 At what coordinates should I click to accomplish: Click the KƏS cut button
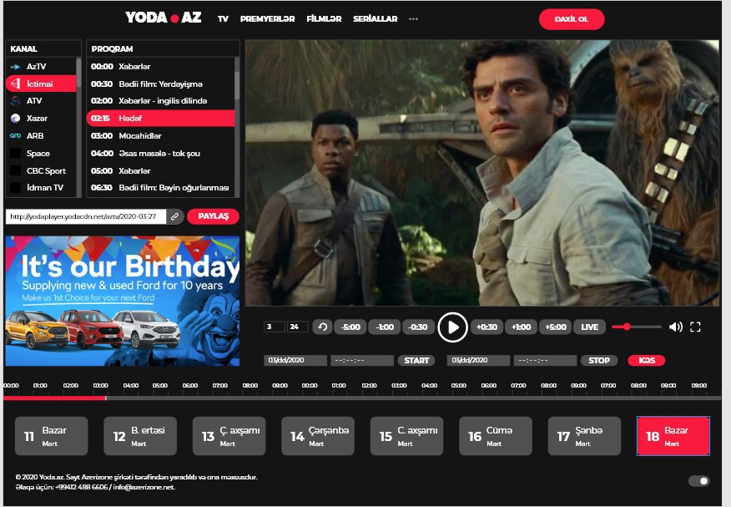pyautogui.click(x=647, y=361)
